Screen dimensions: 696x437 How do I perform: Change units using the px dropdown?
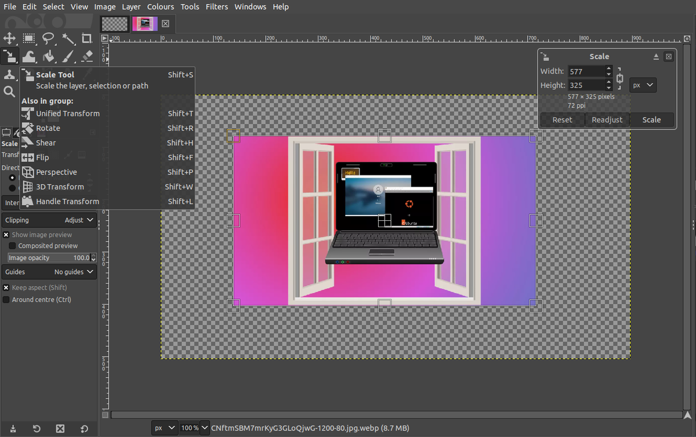point(642,85)
